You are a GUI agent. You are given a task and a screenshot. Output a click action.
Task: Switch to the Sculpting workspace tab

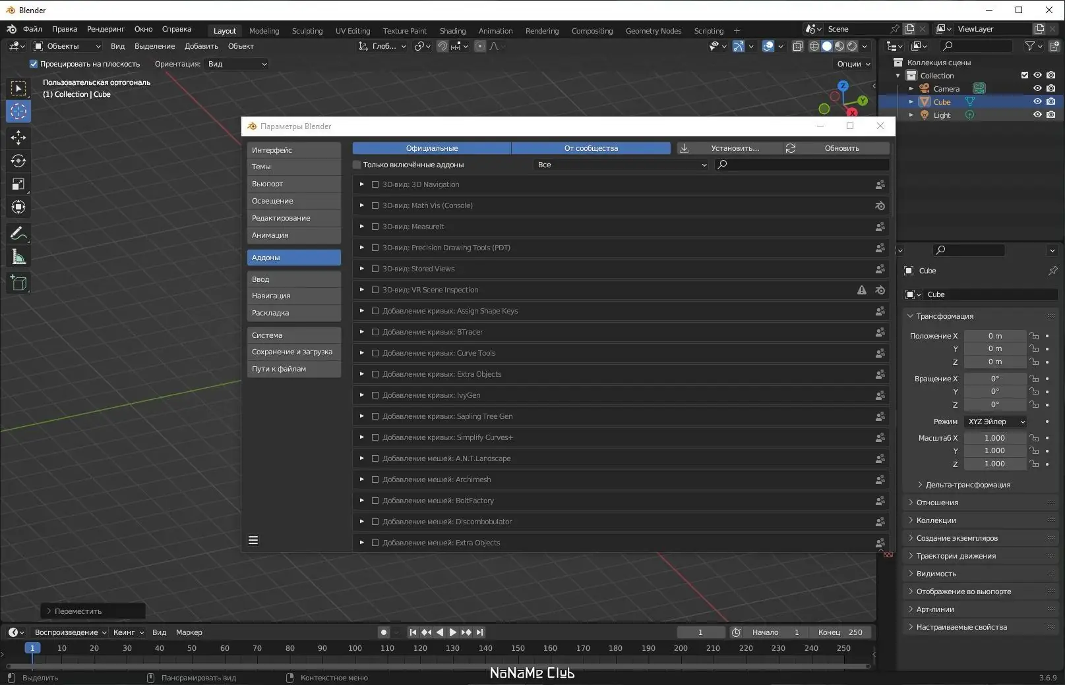tap(307, 30)
